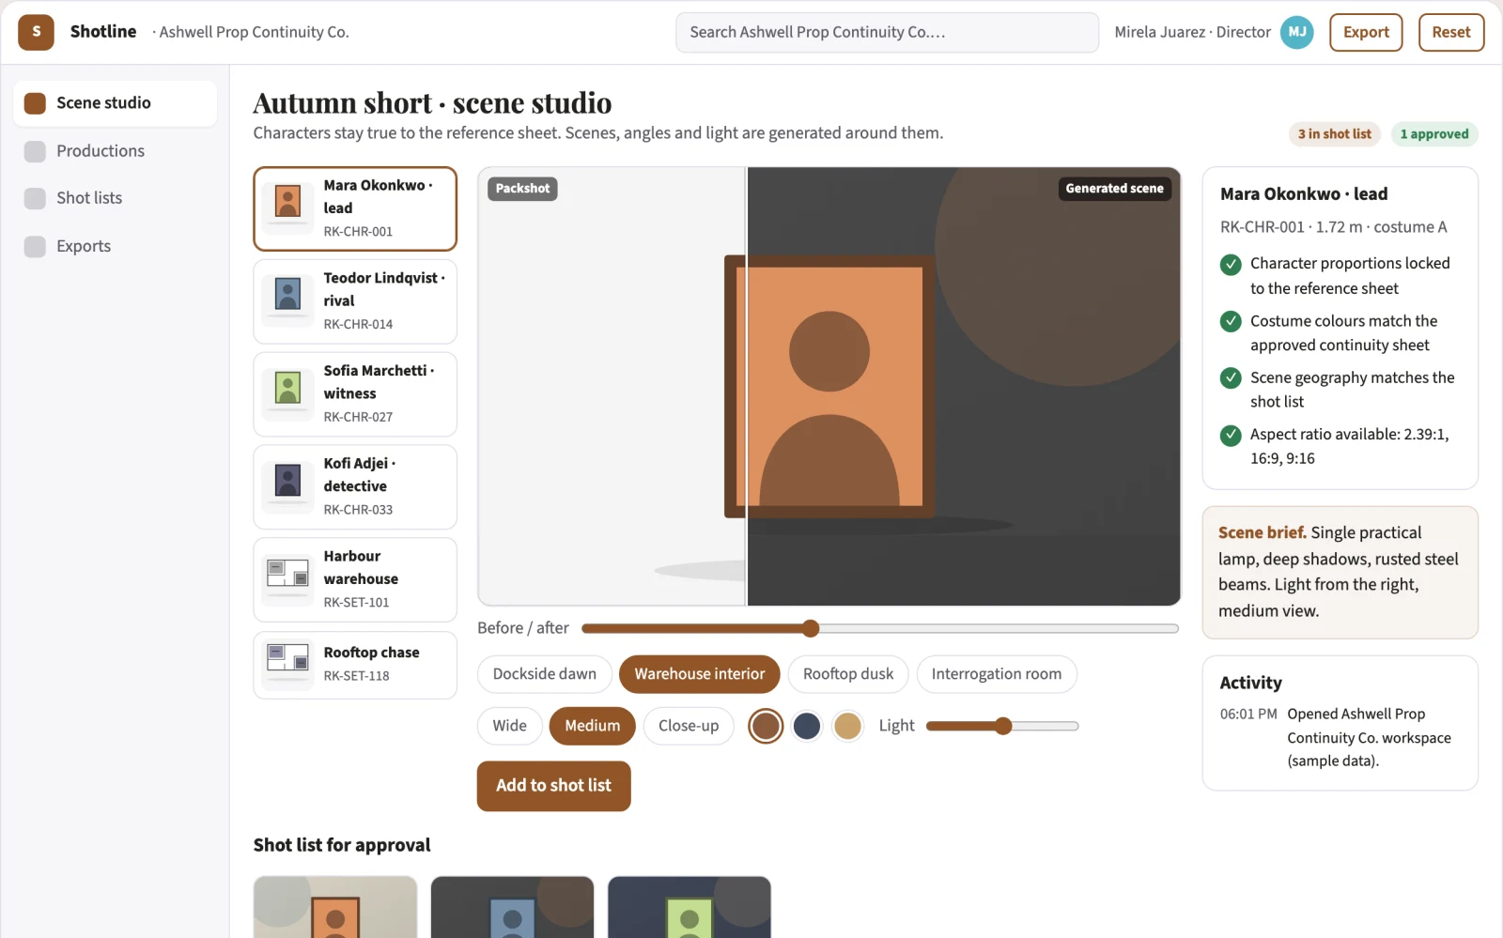1503x938 pixels.
Task: Choose the Rooftop dusk scene
Action: pyautogui.click(x=848, y=674)
